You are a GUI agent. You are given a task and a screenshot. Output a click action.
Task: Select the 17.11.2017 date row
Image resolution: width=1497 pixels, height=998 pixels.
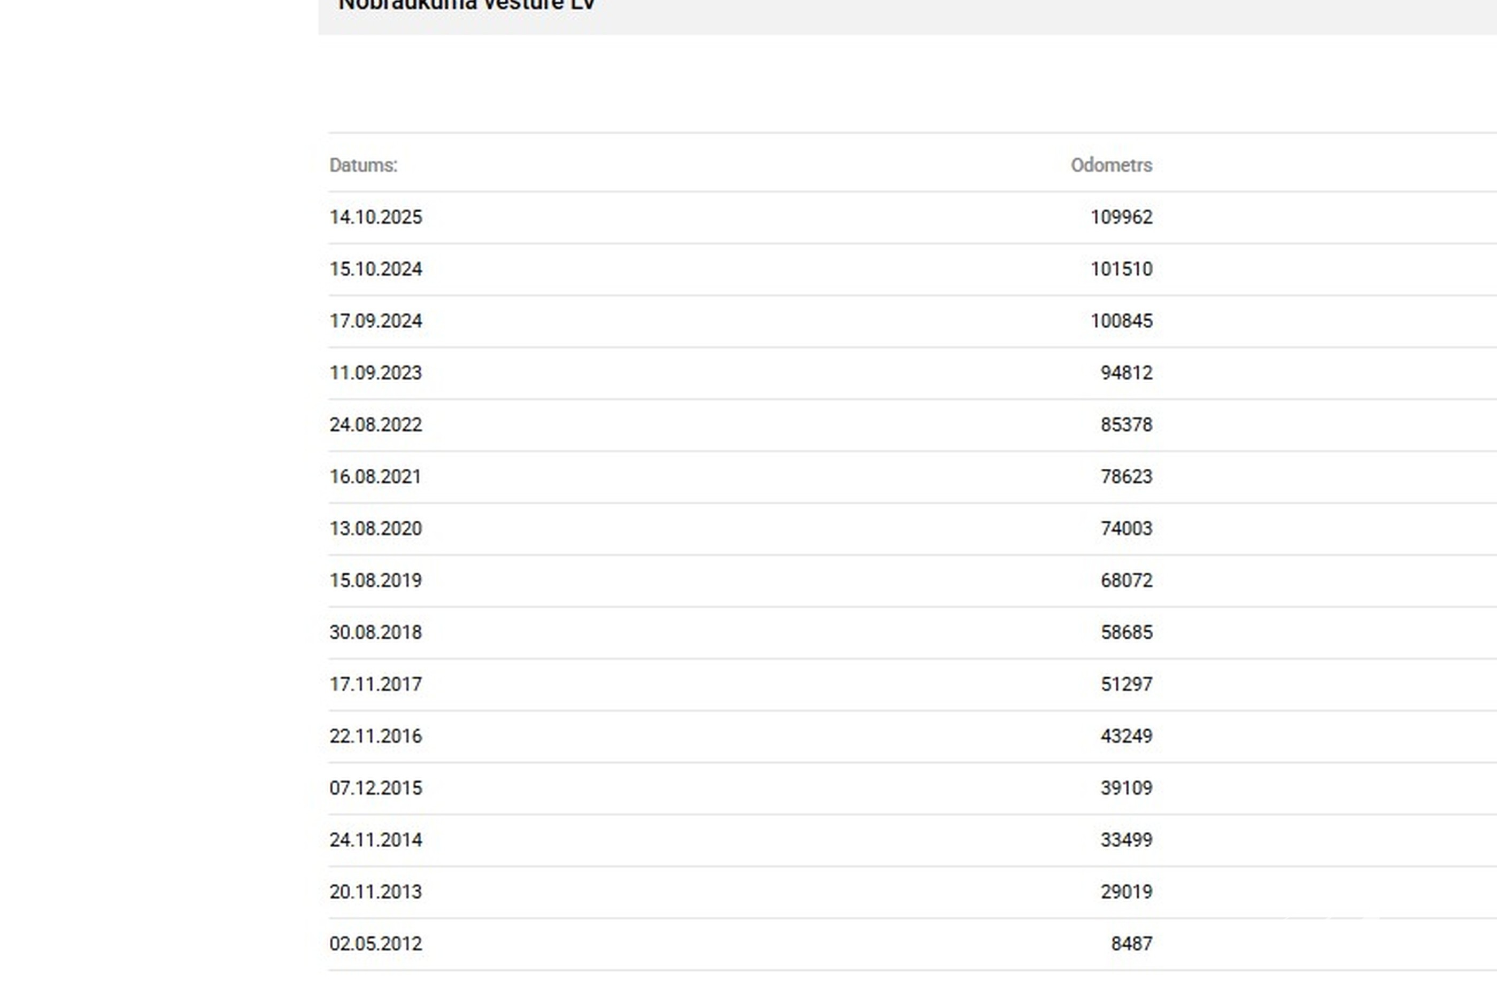pyautogui.click(x=375, y=684)
